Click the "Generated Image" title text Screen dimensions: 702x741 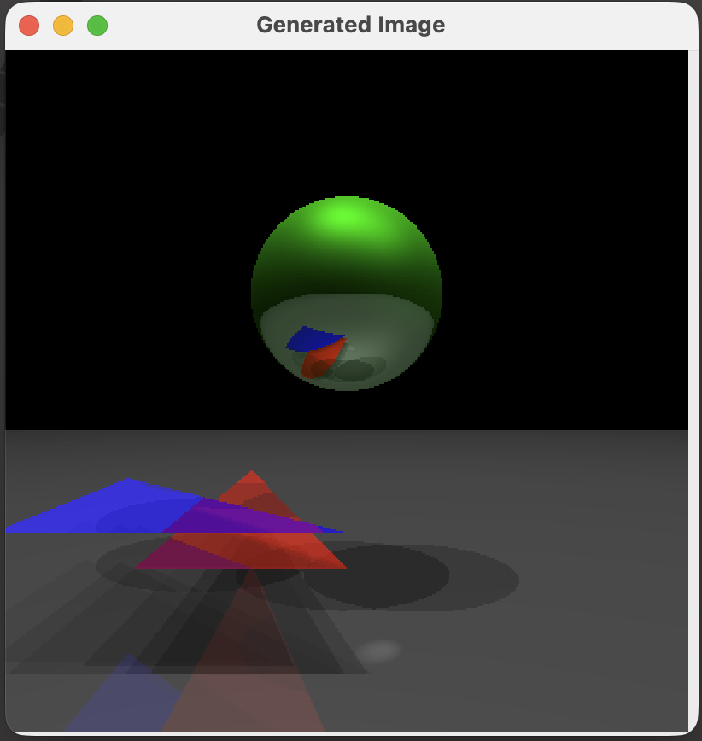tap(350, 25)
